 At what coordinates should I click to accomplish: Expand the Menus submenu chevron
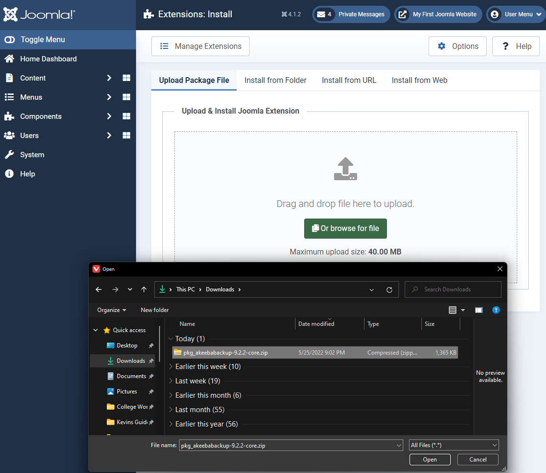[109, 97]
